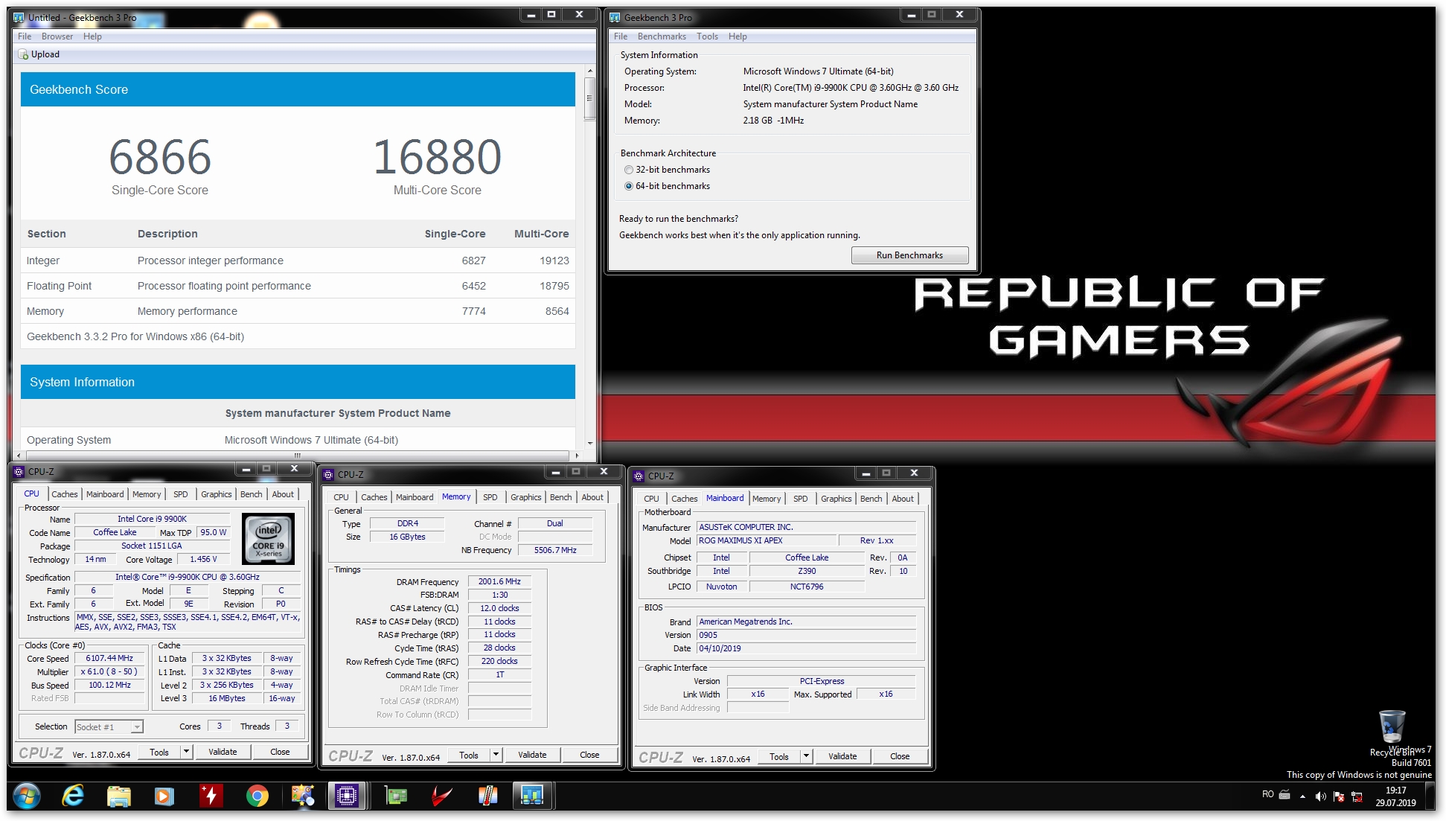1446x821 pixels.
Task: Click Validate in CPU-Z Memory window
Action: [532, 755]
